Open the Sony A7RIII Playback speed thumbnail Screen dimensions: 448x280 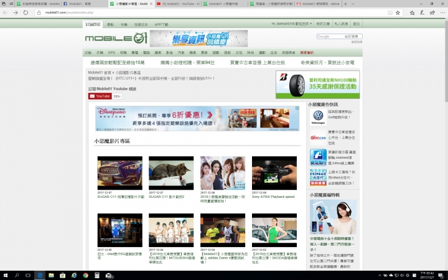[x=274, y=173]
